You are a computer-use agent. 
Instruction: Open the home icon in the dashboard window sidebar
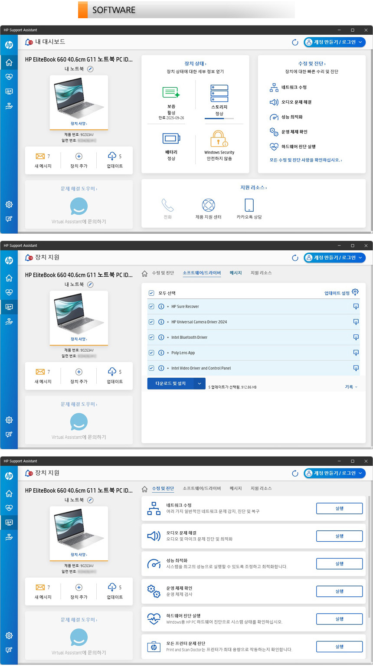(x=9, y=62)
